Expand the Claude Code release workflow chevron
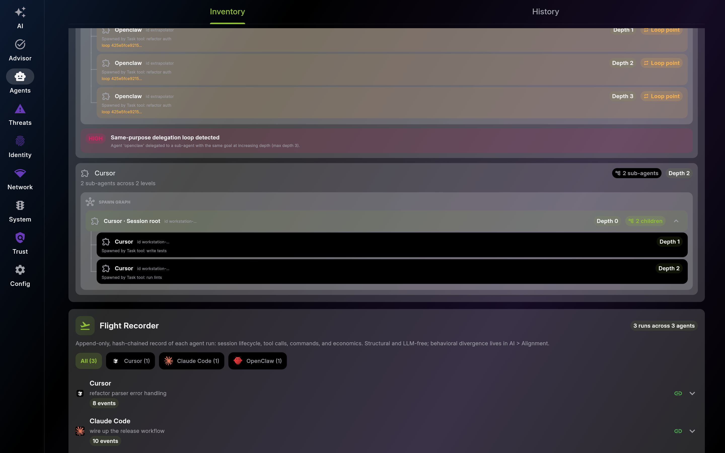This screenshot has width=725, height=453. pyautogui.click(x=692, y=431)
